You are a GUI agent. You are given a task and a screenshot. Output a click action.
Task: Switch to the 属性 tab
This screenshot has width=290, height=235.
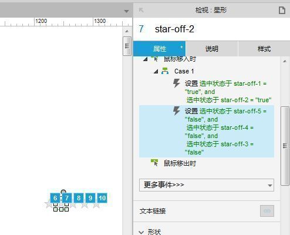(x=159, y=49)
